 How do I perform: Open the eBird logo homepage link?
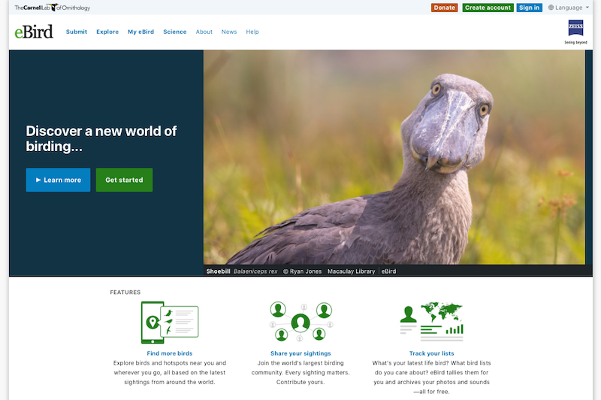click(34, 32)
